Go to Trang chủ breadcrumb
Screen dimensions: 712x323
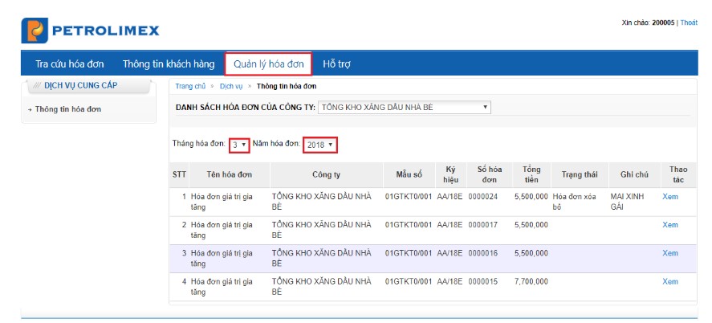(x=190, y=86)
